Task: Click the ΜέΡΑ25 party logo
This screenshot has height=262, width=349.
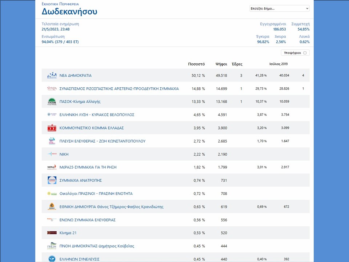Action: [52, 167]
